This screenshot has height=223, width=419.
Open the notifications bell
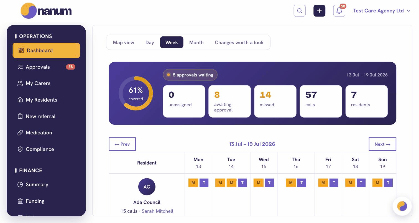coord(339,11)
